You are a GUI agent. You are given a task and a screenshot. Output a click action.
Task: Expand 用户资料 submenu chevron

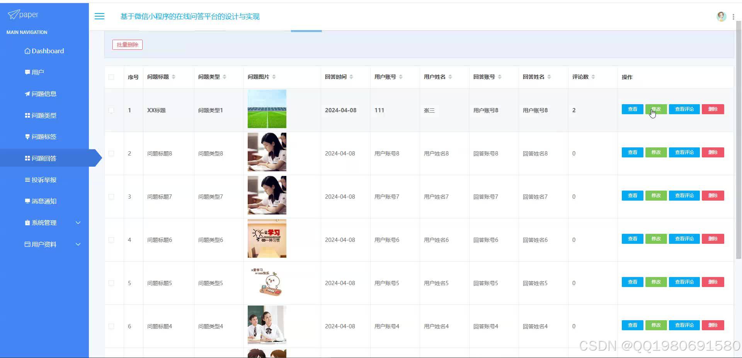click(x=78, y=244)
